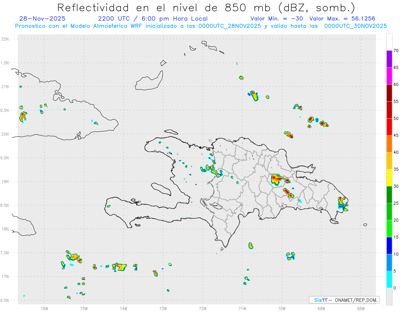Click the date label '28-Nov-2025'

pyautogui.click(x=43, y=19)
